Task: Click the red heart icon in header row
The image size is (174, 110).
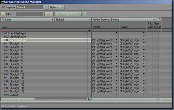Action: pos(2,30)
